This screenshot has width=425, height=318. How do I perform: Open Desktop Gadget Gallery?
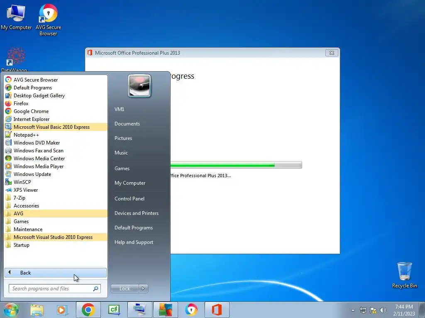coord(56,96)
